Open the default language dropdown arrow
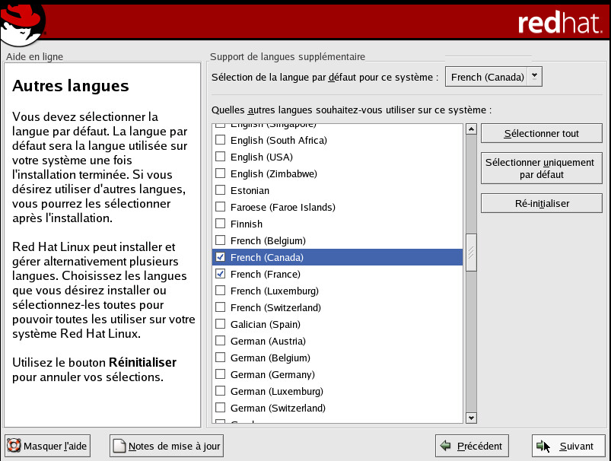The height and width of the screenshot is (461, 611). 534,76
